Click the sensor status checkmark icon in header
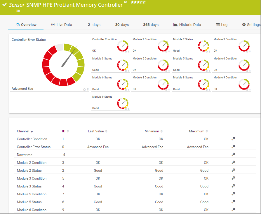 pos(4,5)
